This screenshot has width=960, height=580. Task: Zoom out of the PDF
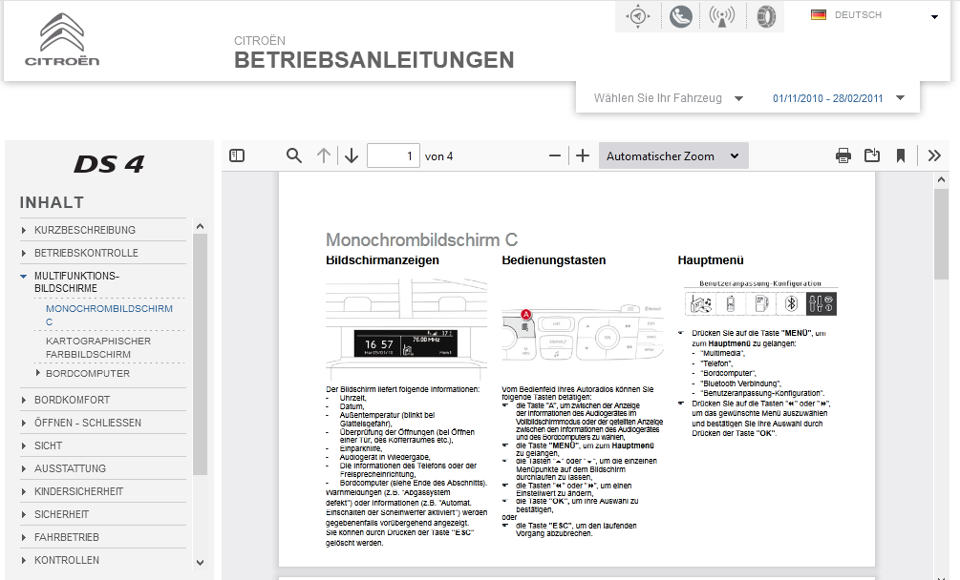point(555,155)
